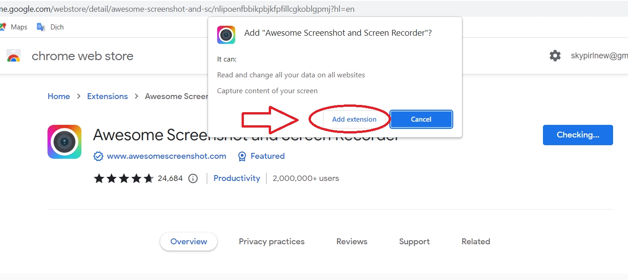The height and width of the screenshot is (280, 628).
Task: Click the ratings info icon
Action: (193, 178)
